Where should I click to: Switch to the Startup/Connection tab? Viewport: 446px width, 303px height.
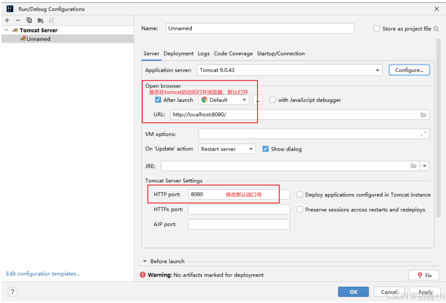[x=281, y=53]
